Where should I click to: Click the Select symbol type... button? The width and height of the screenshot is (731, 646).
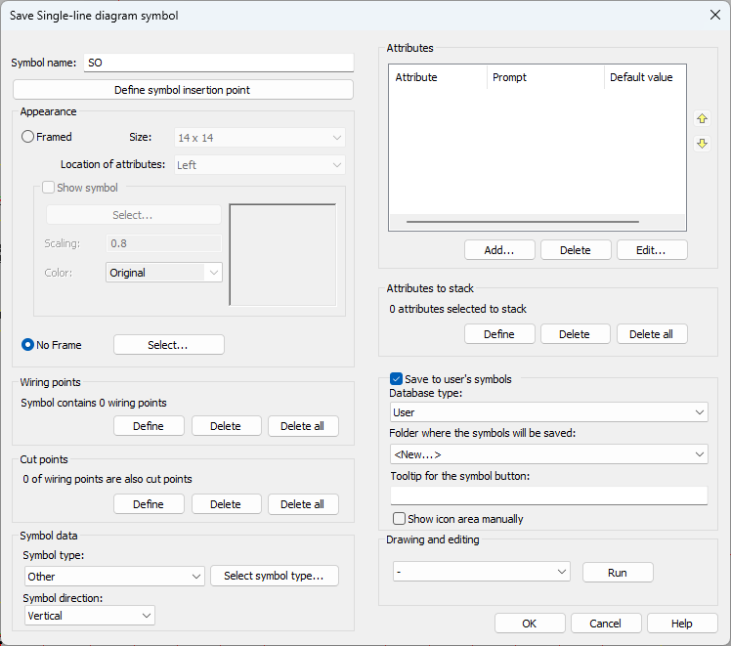(274, 576)
